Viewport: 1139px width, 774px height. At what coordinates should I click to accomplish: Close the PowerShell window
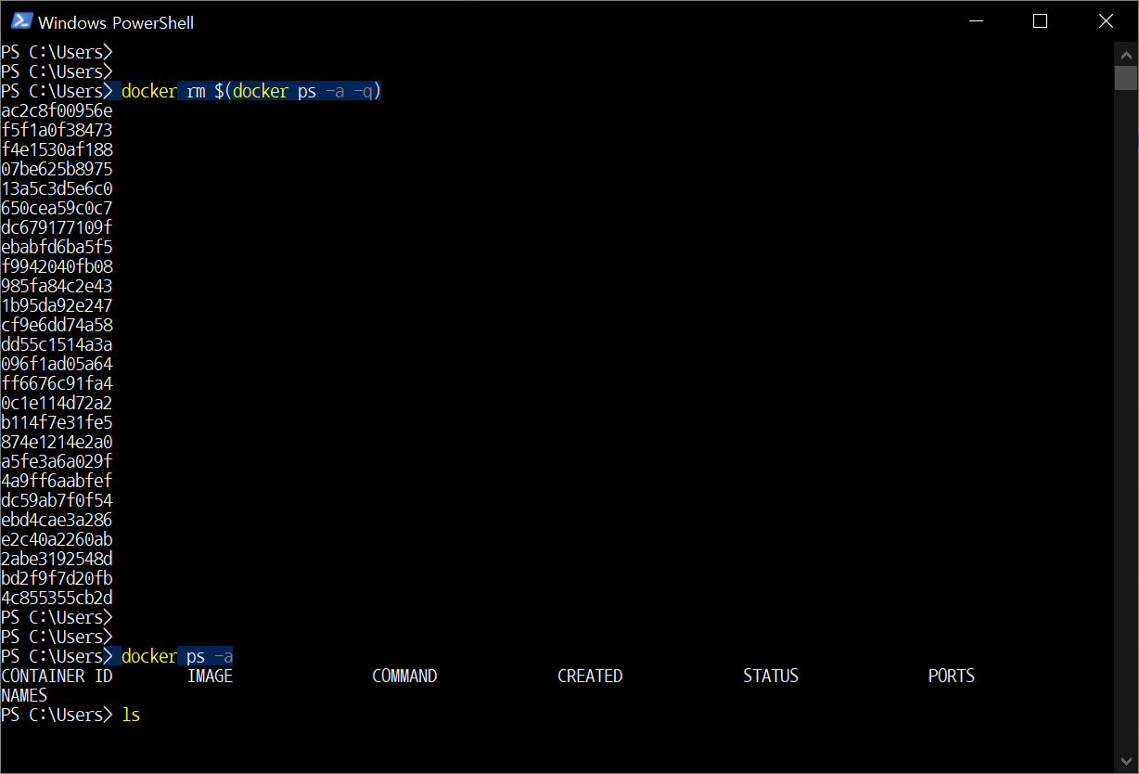pyautogui.click(x=1106, y=21)
